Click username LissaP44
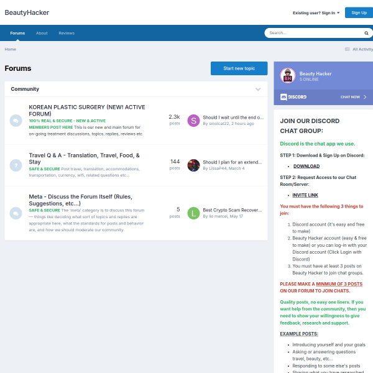 218,168
